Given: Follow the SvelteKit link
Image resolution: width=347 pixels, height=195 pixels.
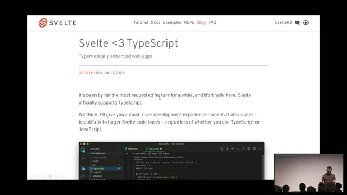Looking at the screenshot, I should [284, 22].
